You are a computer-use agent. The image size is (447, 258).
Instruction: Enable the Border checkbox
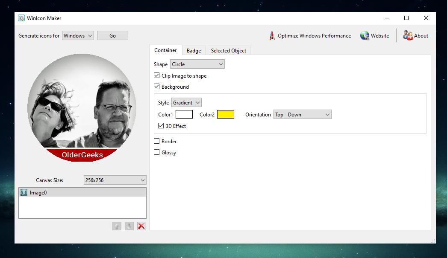click(x=156, y=141)
